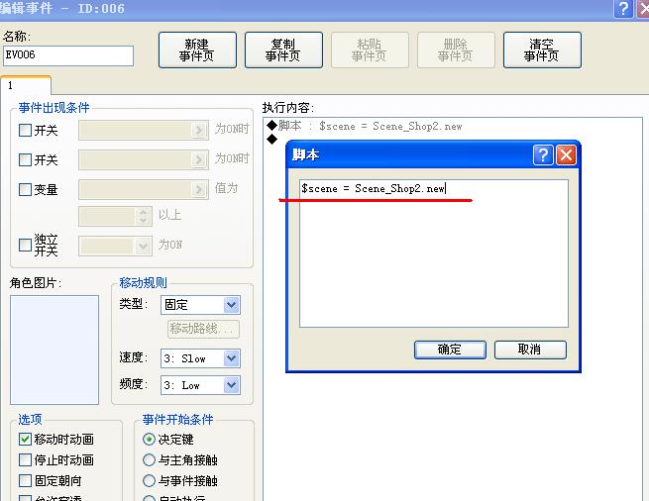
Task: Select the 脚本 command line in 执行内容
Action: 365,126
